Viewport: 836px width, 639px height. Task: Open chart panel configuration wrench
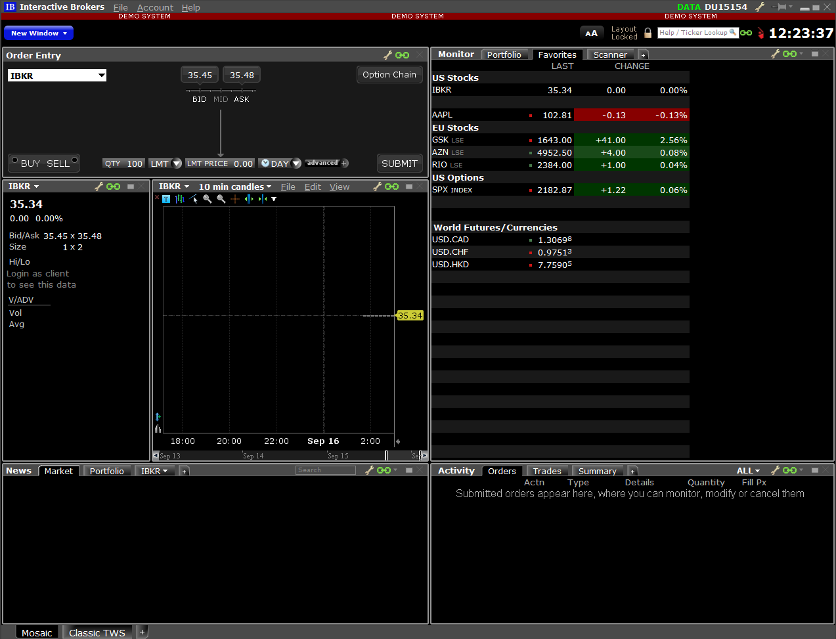coord(378,187)
